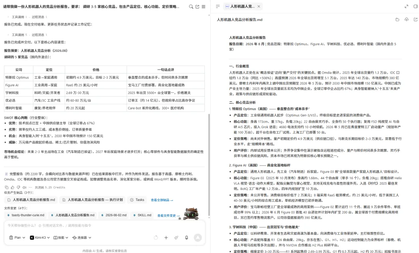The width and height of the screenshot is (419, 253).
Task: Expand the preview panel to fullscreen
Action: (x=406, y=7)
